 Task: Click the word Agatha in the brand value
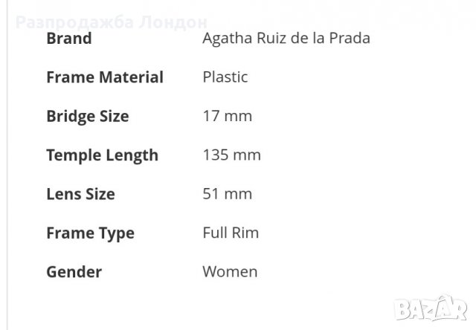224,39
